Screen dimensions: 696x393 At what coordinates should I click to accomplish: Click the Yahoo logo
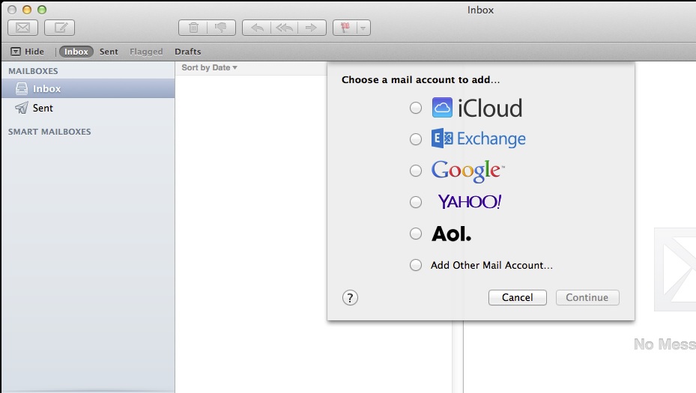point(470,202)
